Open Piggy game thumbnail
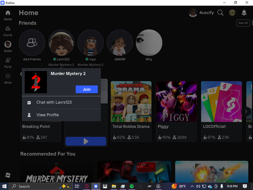The image size is (253, 190). (176, 102)
